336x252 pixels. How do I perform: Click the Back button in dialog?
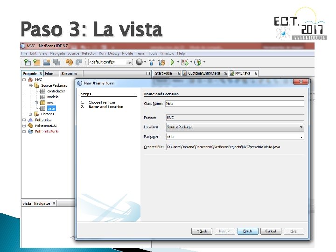[x=202, y=231]
